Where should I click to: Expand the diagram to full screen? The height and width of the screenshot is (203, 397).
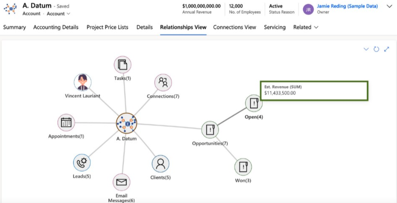pyautogui.click(x=387, y=49)
